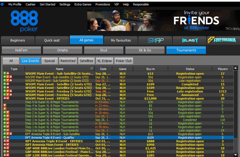Switch to the Quick seat tab

(x=52, y=40)
